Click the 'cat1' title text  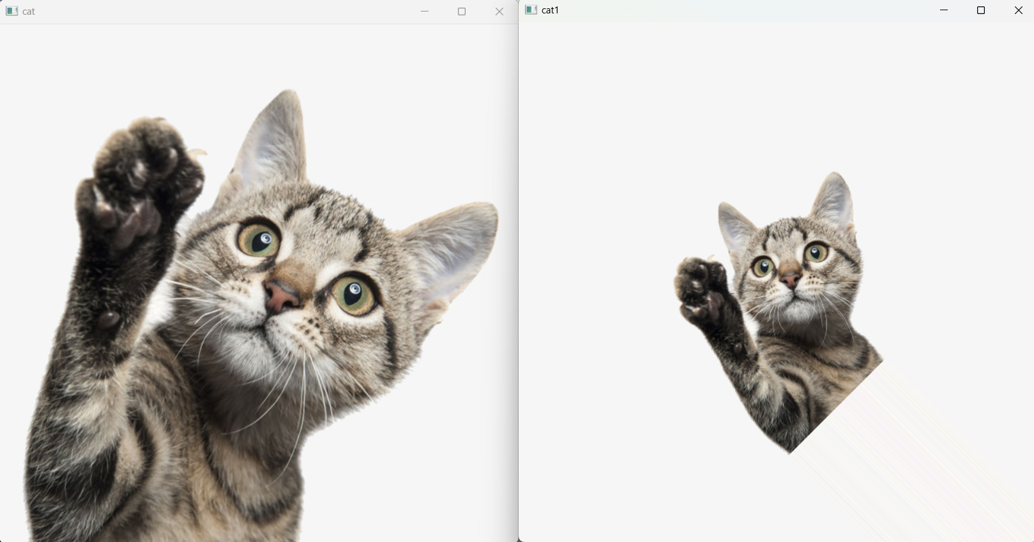pos(551,10)
